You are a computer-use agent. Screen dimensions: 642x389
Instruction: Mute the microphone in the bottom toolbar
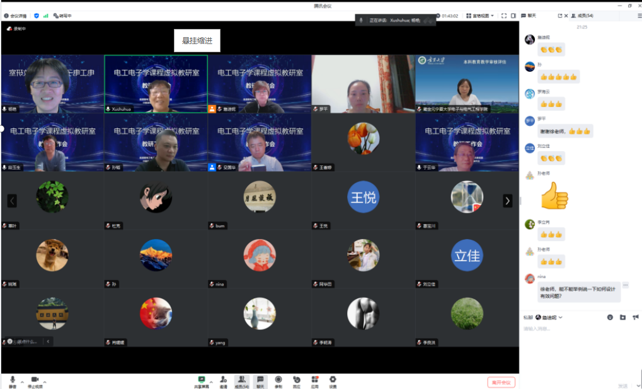coord(13,381)
